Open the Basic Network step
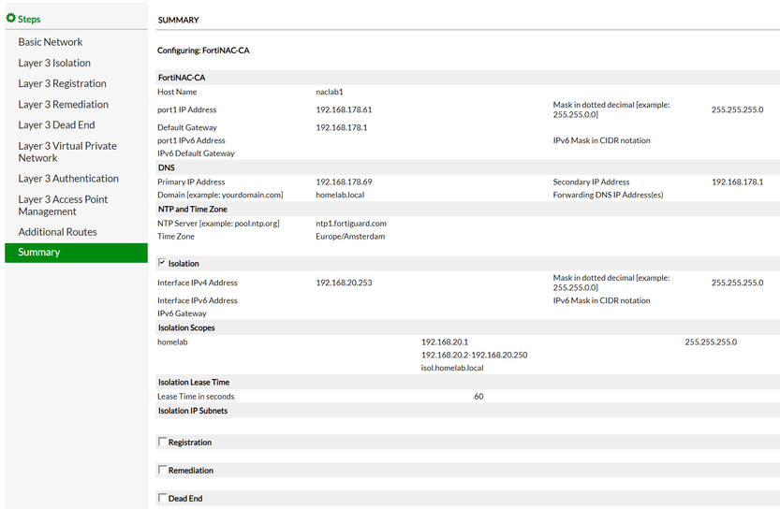Image resolution: width=780 pixels, height=509 pixels. point(51,42)
